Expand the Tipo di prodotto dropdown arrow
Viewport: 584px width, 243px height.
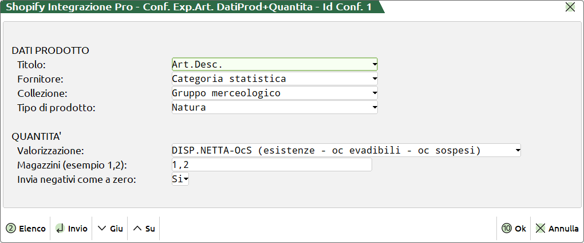pyautogui.click(x=374, y=107)
